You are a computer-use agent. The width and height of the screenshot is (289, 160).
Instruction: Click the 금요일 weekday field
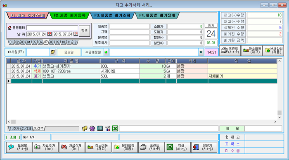[x=69, y=52]
